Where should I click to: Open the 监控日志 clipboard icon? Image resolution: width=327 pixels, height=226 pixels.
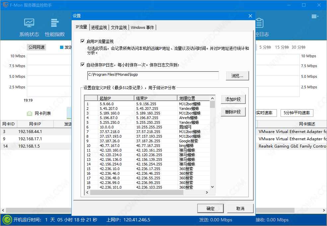coord(259,23)
